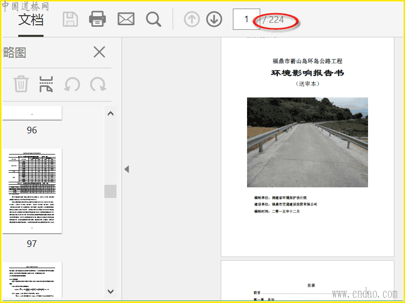405x303 pixels.
Task: Click the road photo on cover page
Action: tap(307, 142)
